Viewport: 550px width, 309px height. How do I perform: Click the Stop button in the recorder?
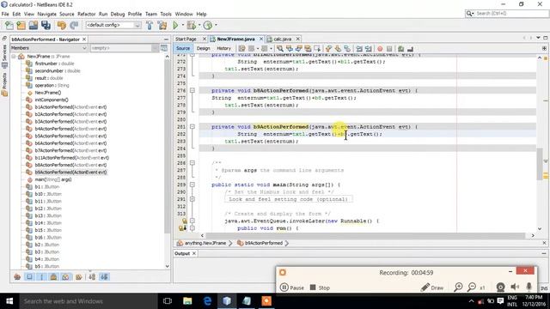coord(320,288)
